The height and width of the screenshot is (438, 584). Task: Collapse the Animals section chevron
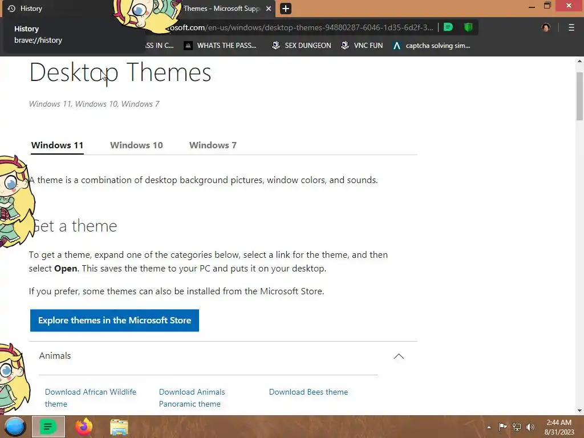[x=399, y=356]
